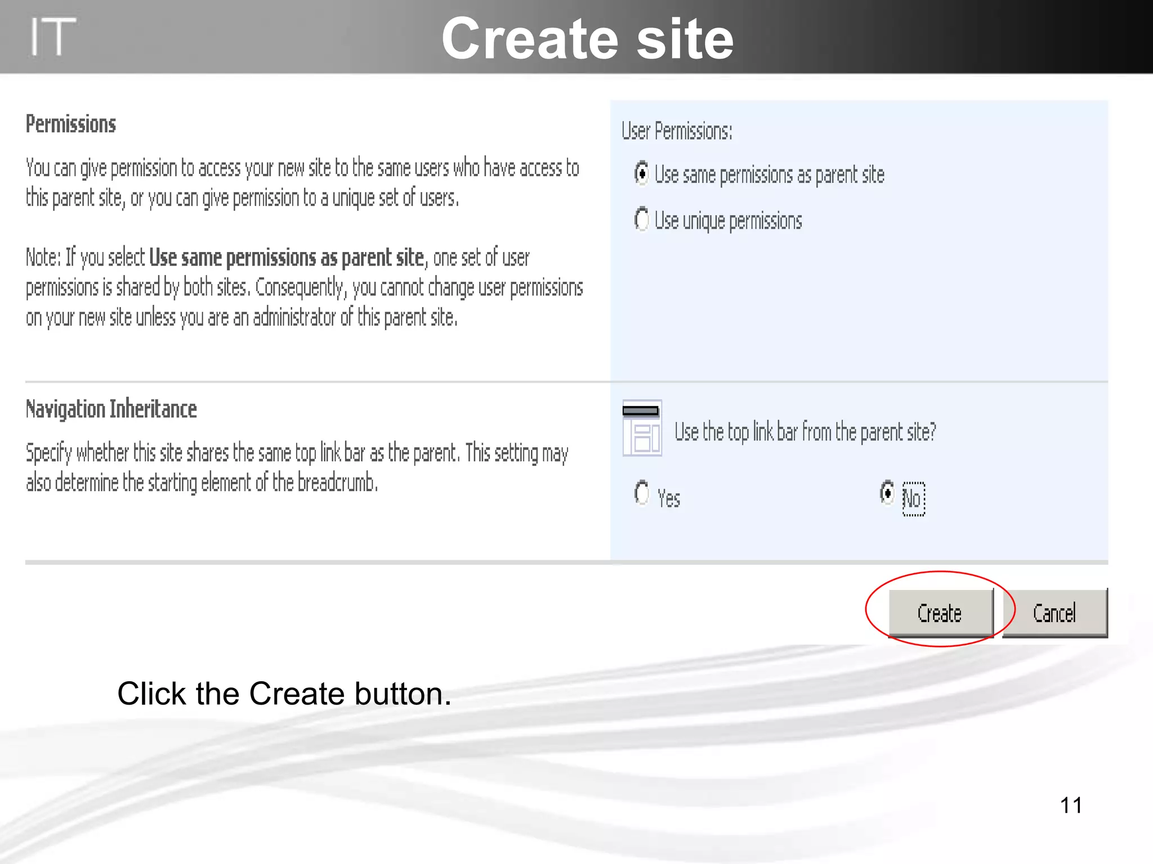Image resolution: width=1153 pixels, height=864 pixels.
Task: Click the IT logo in header
Action: (x=52, y=37)
